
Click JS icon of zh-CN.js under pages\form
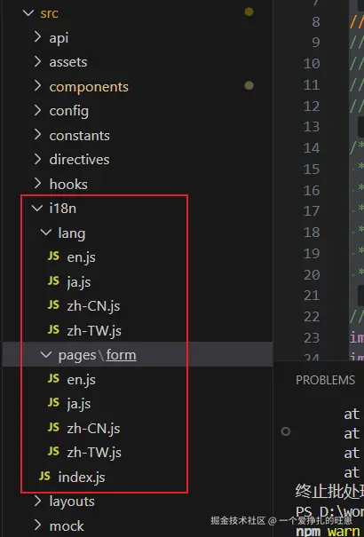[53, 428]
